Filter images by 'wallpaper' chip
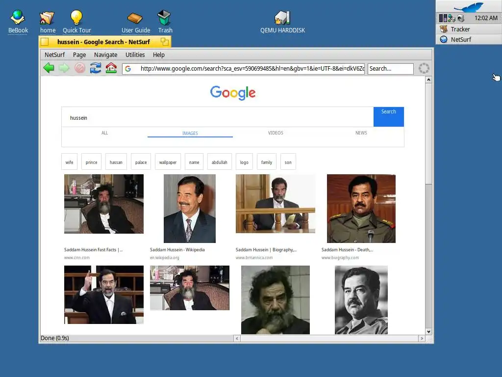 click(168, 161)
